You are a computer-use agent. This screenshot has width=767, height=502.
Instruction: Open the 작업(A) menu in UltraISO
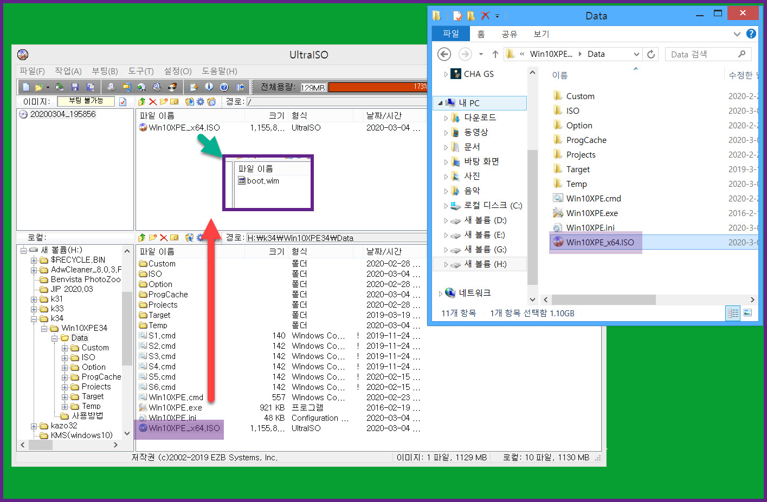[x=68, y=71]
